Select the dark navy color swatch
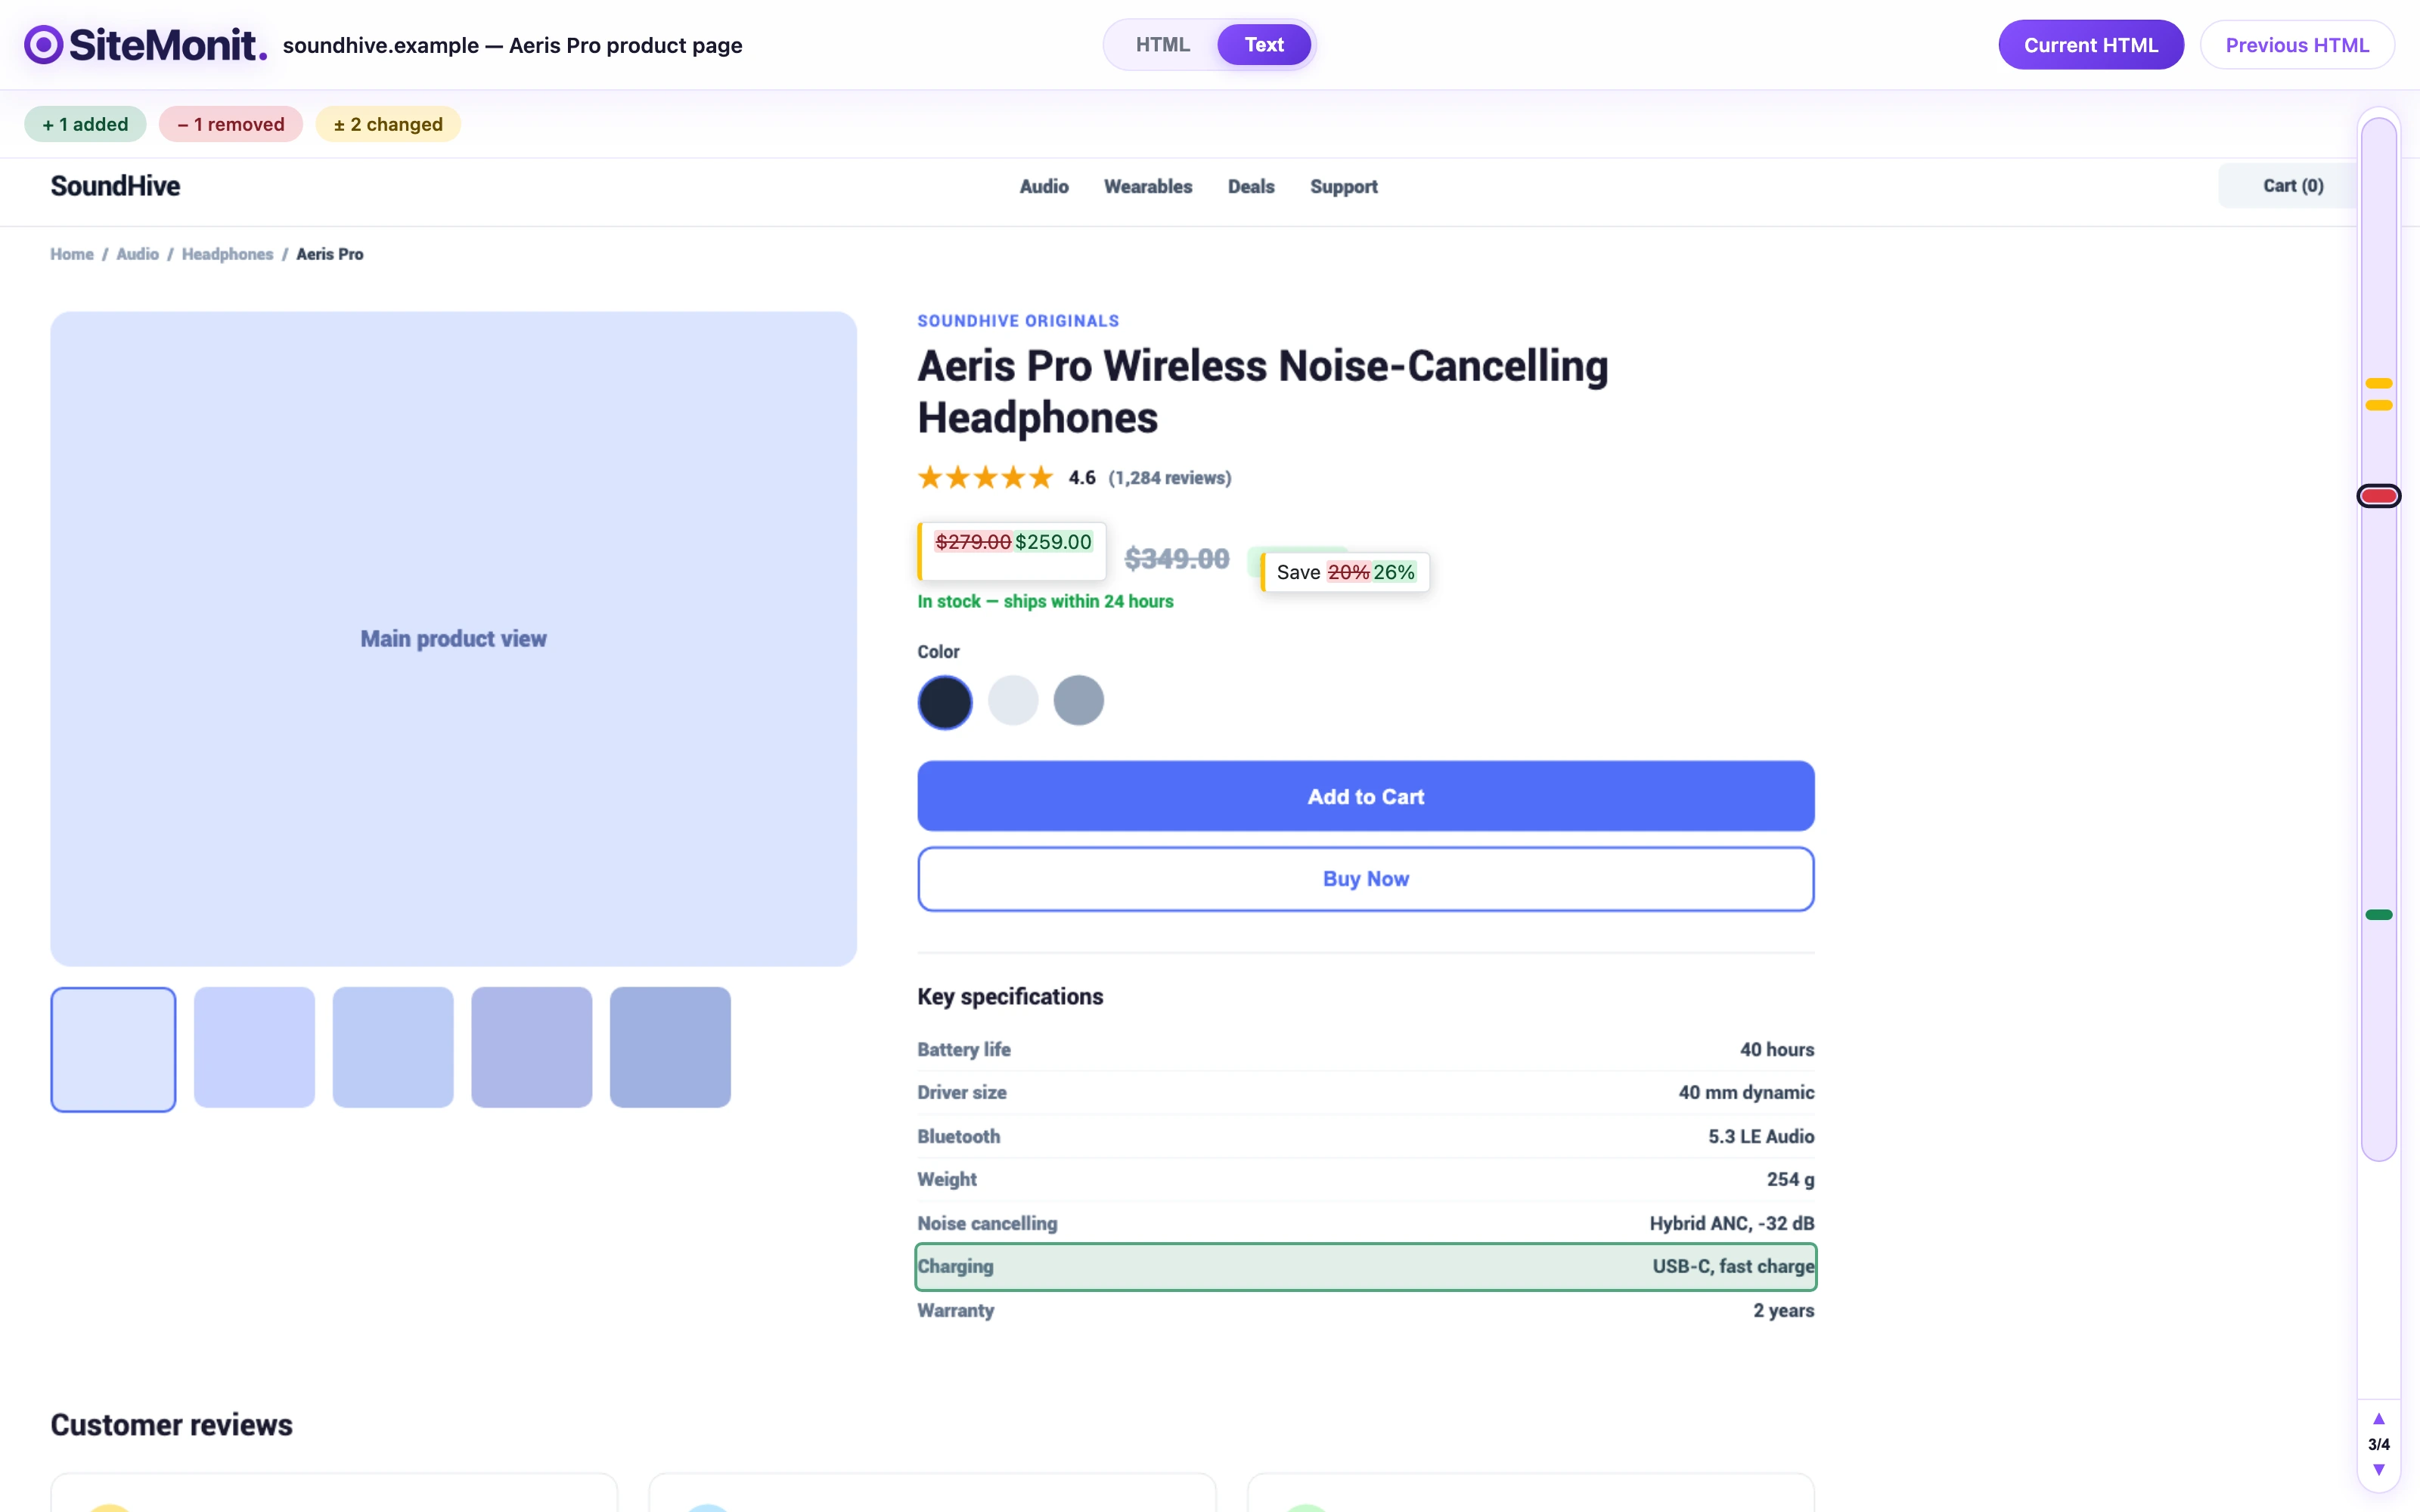2420x1512 pixels. [945, 701]
